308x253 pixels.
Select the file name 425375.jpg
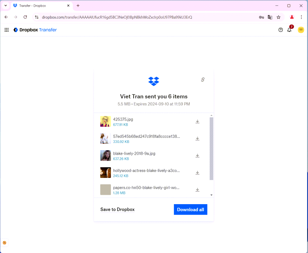[123, 119]
